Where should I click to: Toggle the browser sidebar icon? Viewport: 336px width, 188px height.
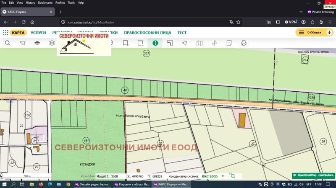coord(278,22)
